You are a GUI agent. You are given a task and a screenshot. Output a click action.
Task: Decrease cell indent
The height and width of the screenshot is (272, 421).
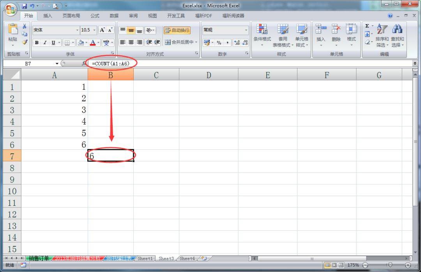(x=149, y=42)
